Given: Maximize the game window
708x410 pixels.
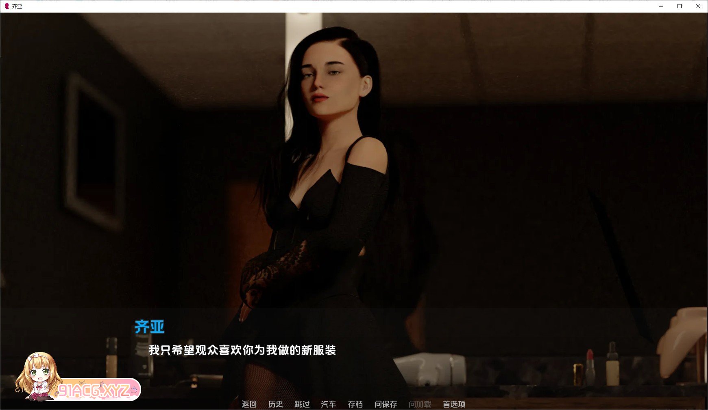Looking at the screenshot, I should point(680,6).
